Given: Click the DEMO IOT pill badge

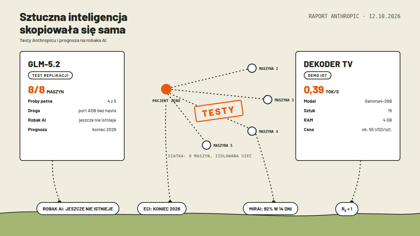Looking at the screenshot, I should click(x=317, y=76).
